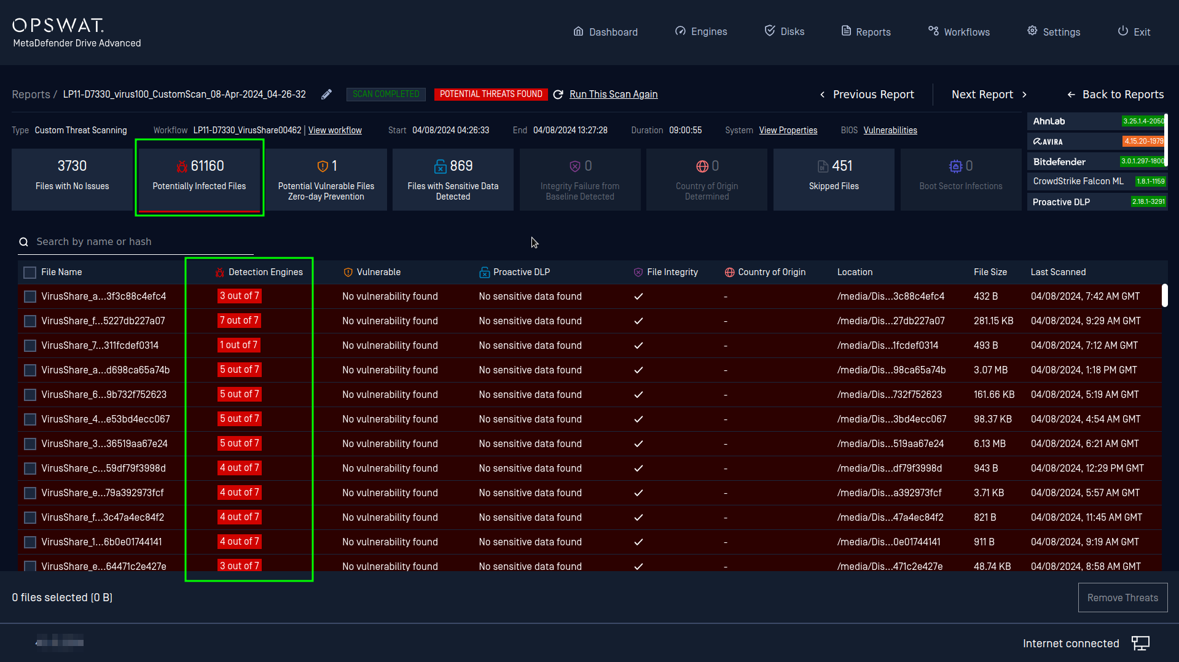The height and width of the screenshot is (662, 1179).
Task: Click the Workflows nodes icon
Action: coord(933,31)
